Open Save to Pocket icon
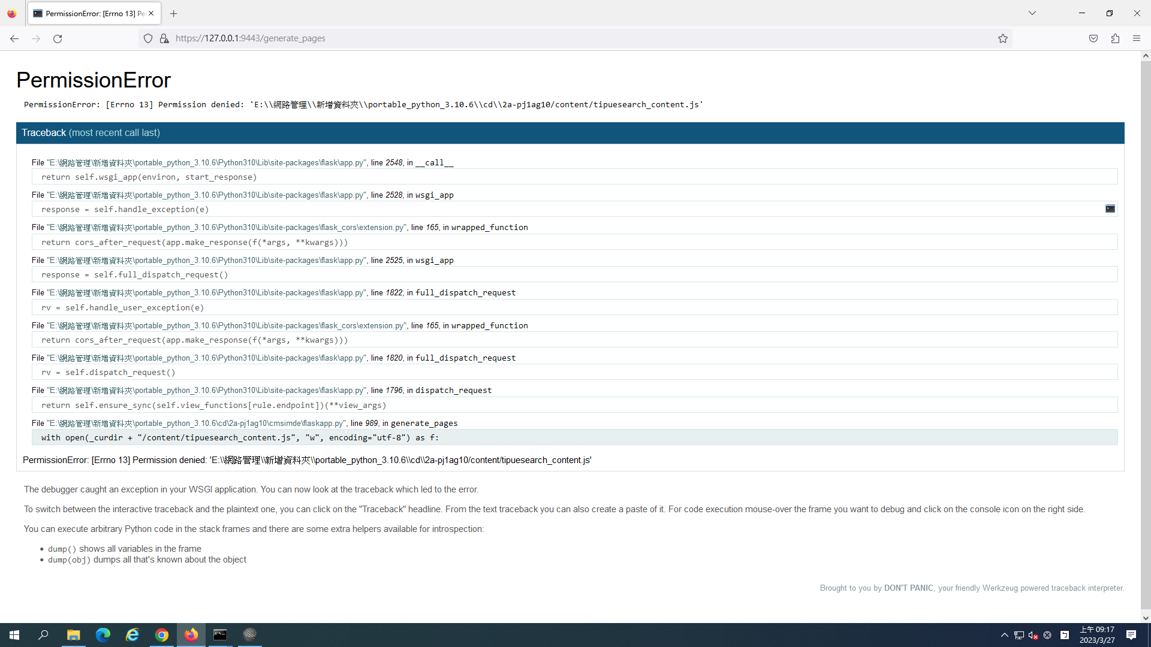The width and height of the screenshot is (1151, 647). 1093,38
